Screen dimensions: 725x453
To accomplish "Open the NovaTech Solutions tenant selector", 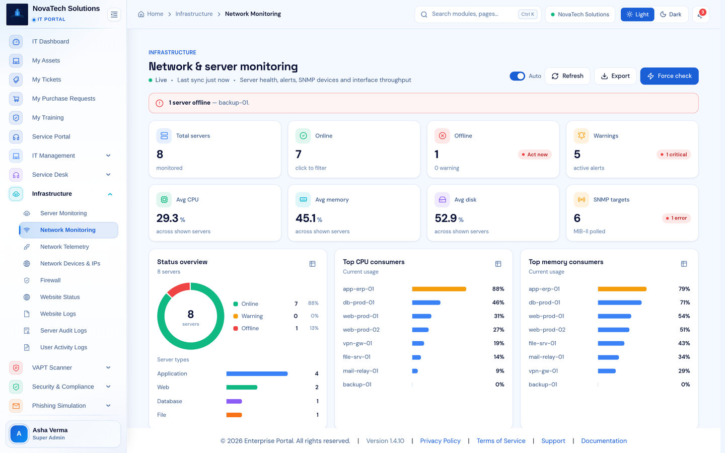I will click(580, 15).
